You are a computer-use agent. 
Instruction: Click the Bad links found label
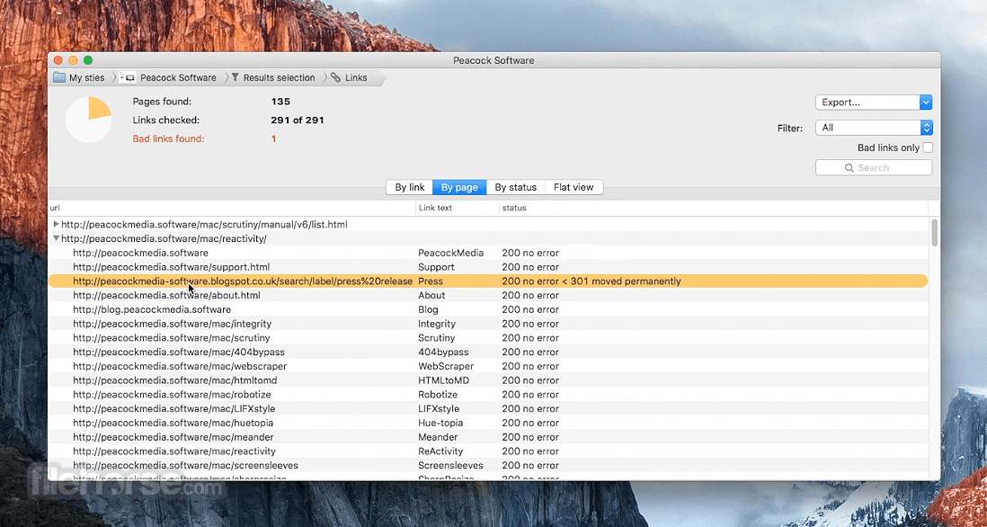169,138
